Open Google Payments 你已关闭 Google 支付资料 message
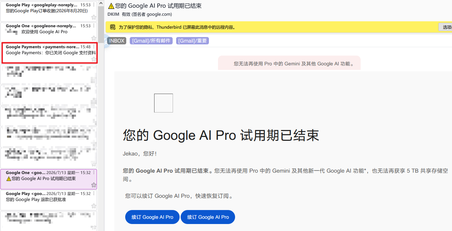This screenshot has width=452, height=231. coord(48,53)
